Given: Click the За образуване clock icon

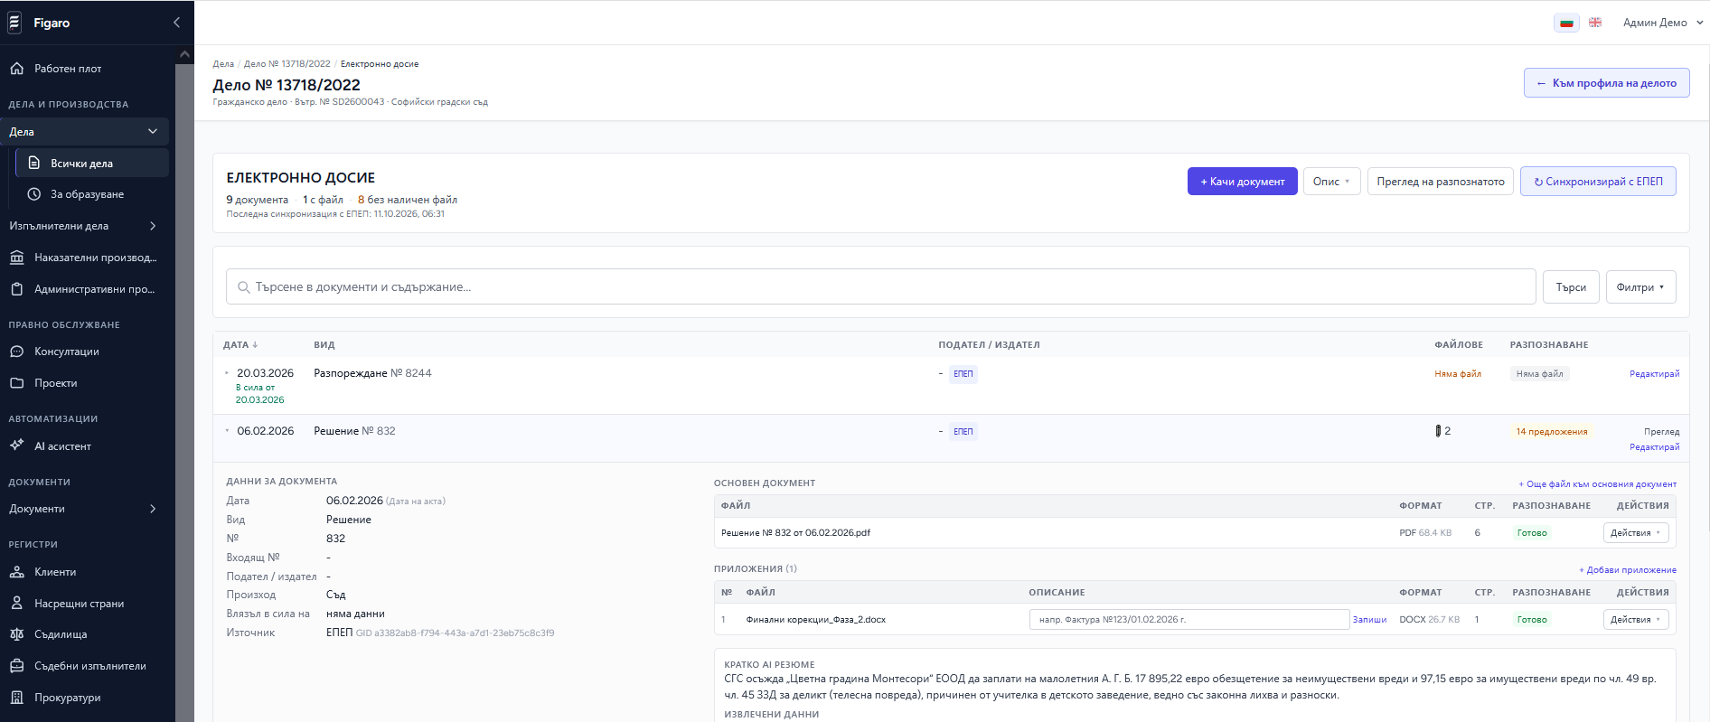Looking at the screenshot, I should pyautogui.click(x=34, y=194).
